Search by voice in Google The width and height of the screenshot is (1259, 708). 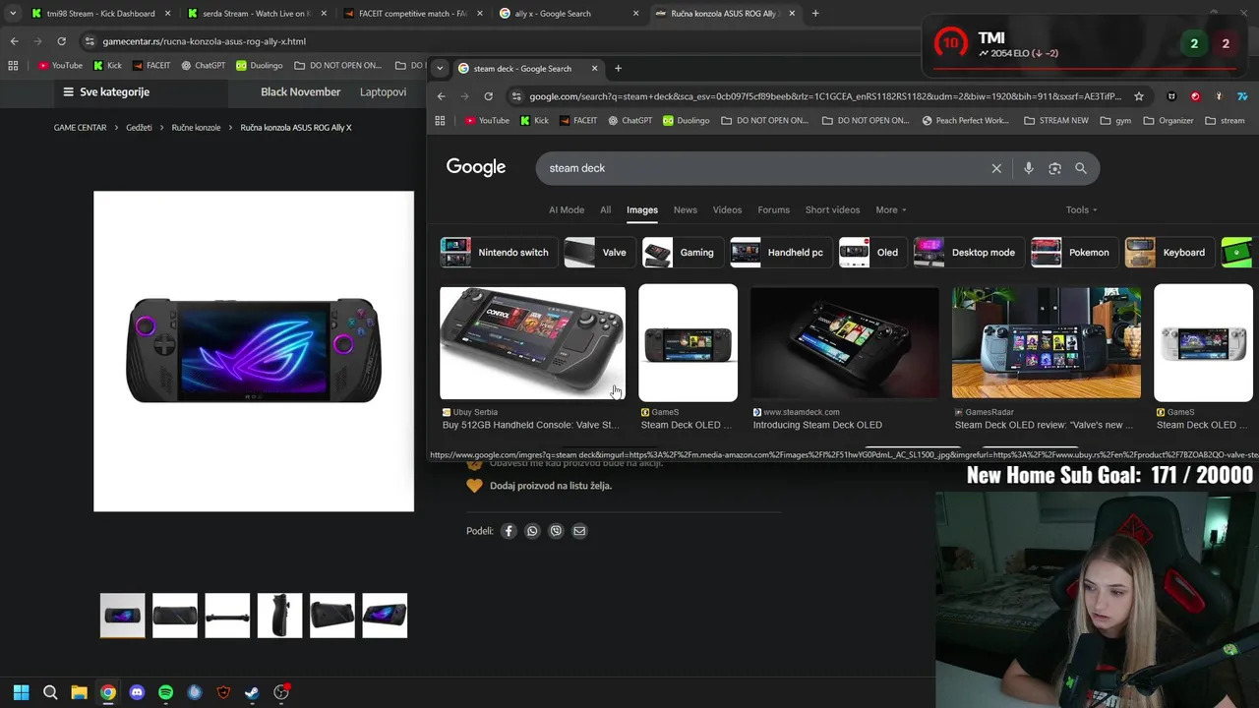1028,168
